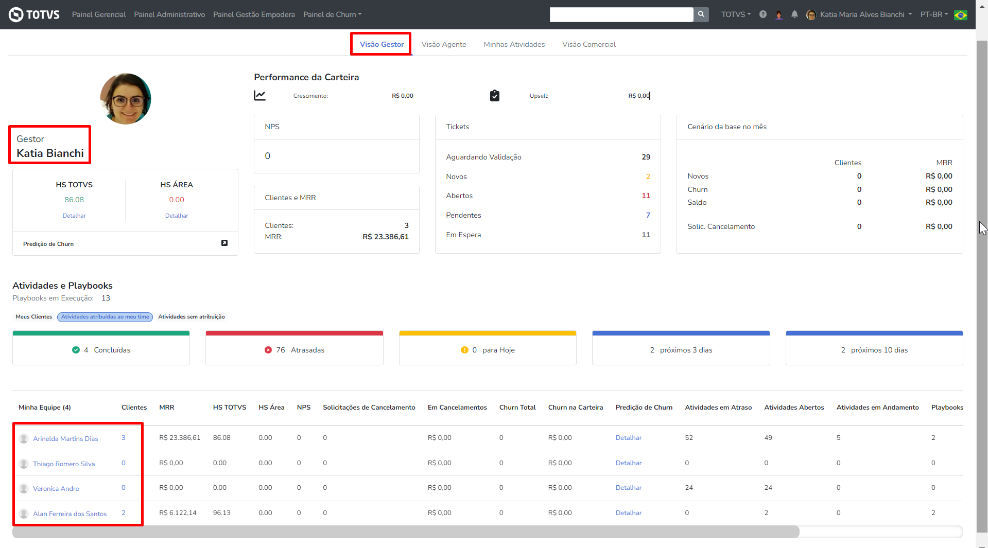This screenshot has height=548, width=988.
Task: Click the horizontal scrollbar under the team table
Action: click(x=406, y=532)
